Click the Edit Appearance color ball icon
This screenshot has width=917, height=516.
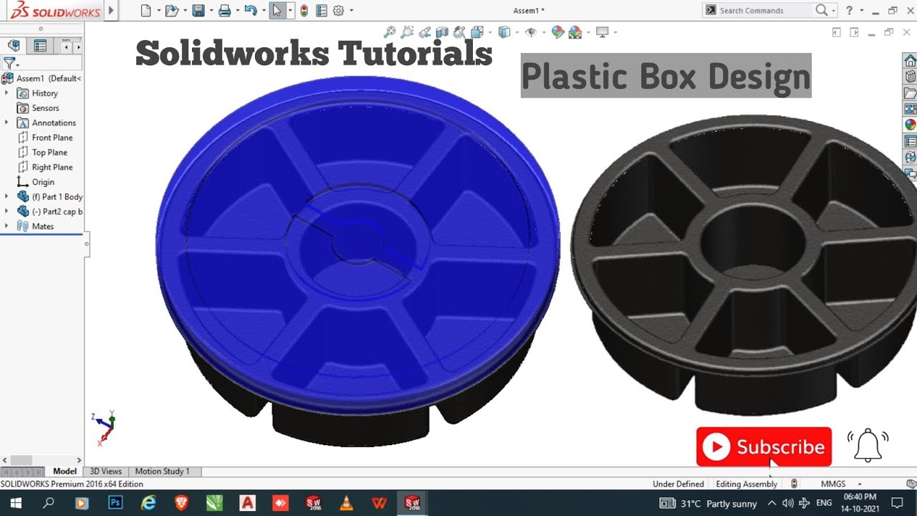558,32
